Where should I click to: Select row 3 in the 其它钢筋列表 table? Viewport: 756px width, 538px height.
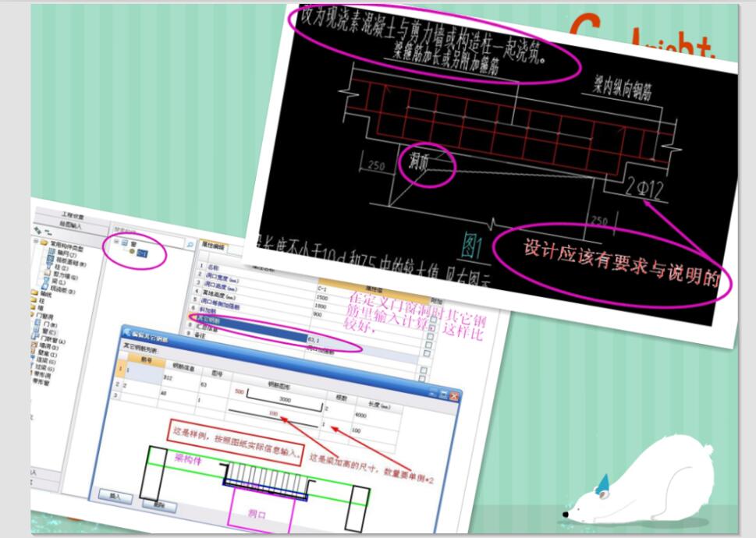pos(114,395)
